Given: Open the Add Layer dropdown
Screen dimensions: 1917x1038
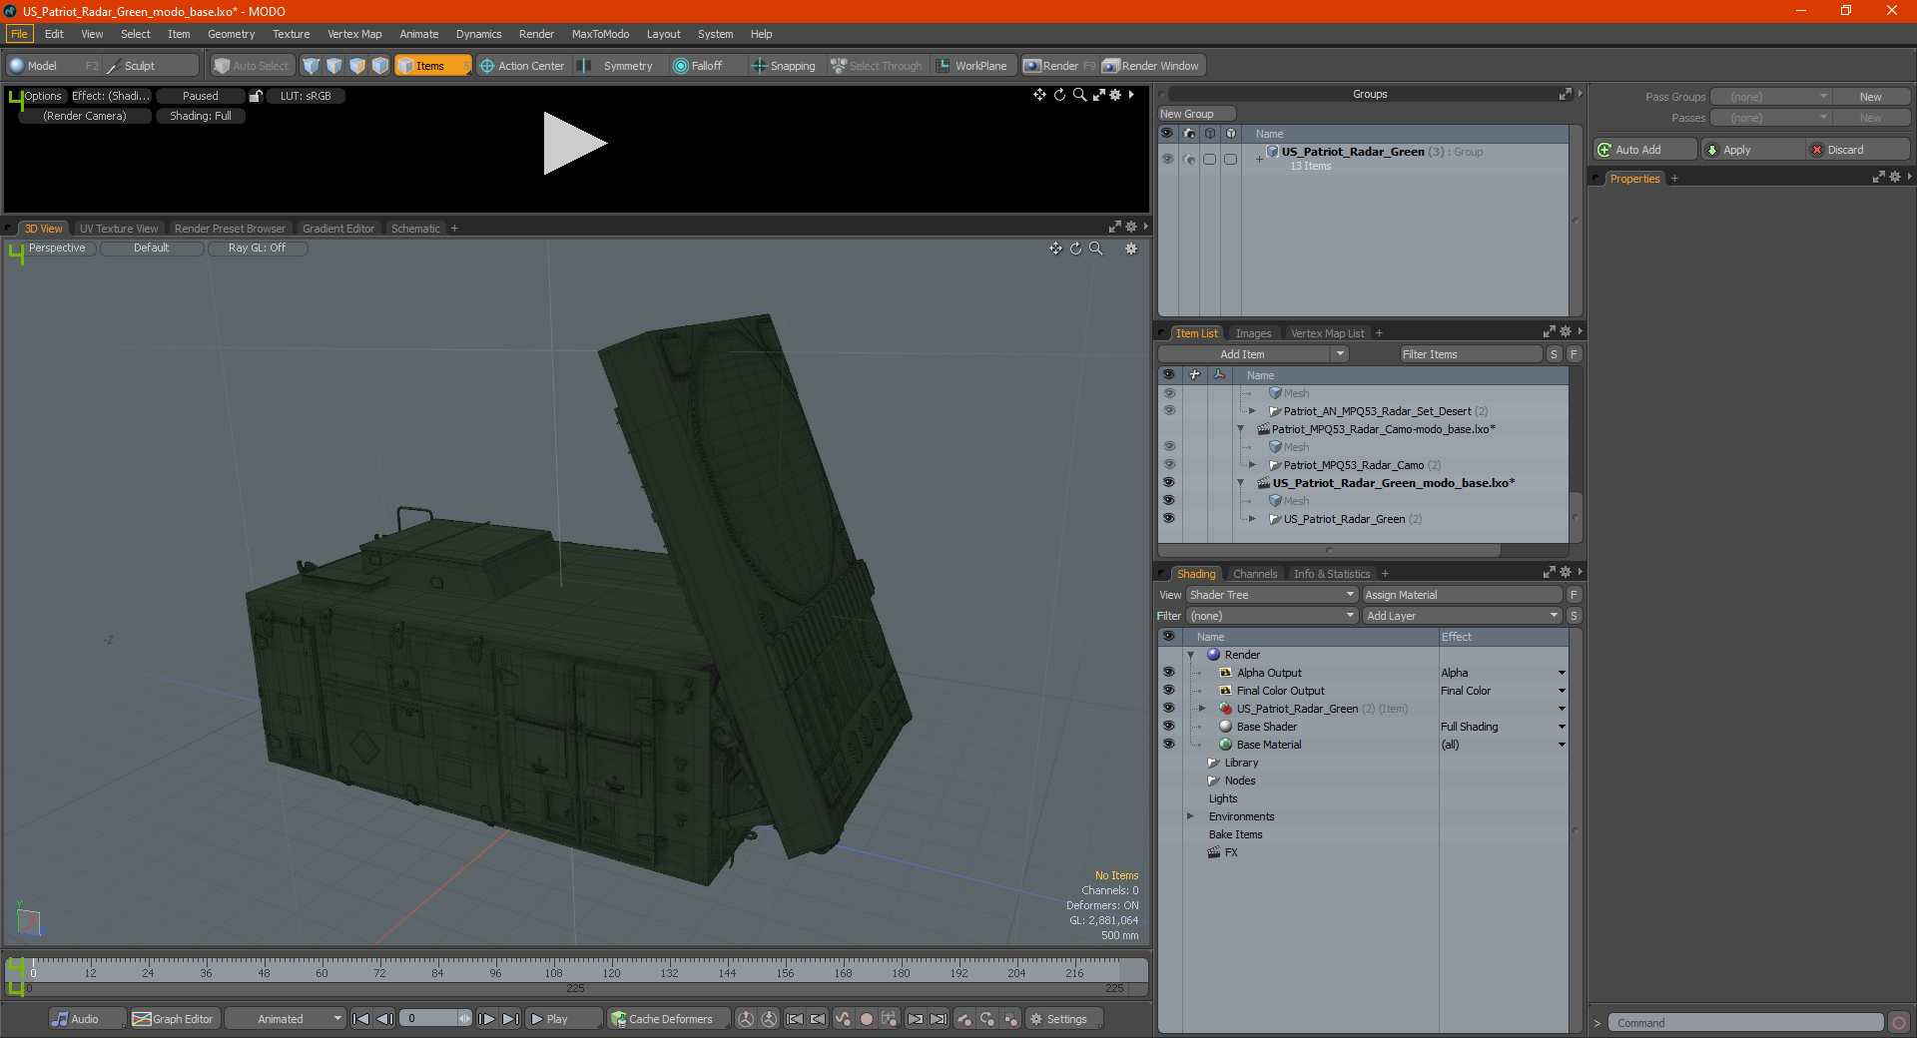Looking at the screenshot, I should pyautogui.click(x=1462, y=616).
